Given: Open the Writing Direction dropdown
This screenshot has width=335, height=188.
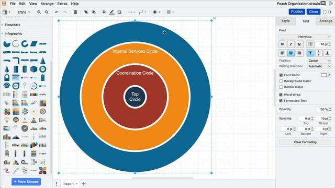Looking at the screenshot, I should [319, 66].
